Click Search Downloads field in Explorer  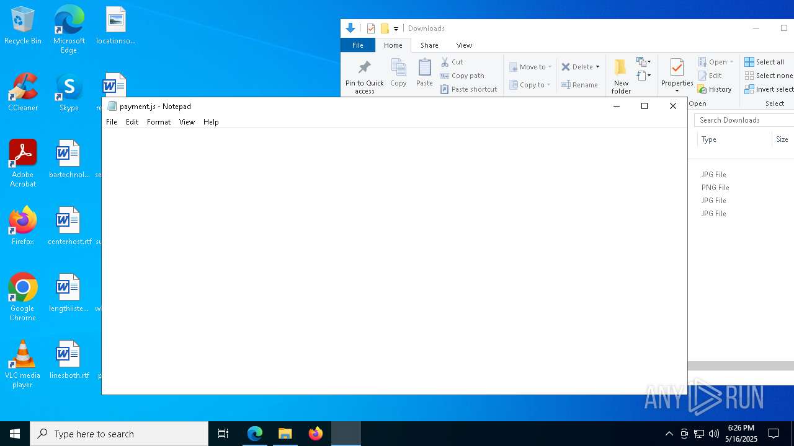(x=744, y=120)
